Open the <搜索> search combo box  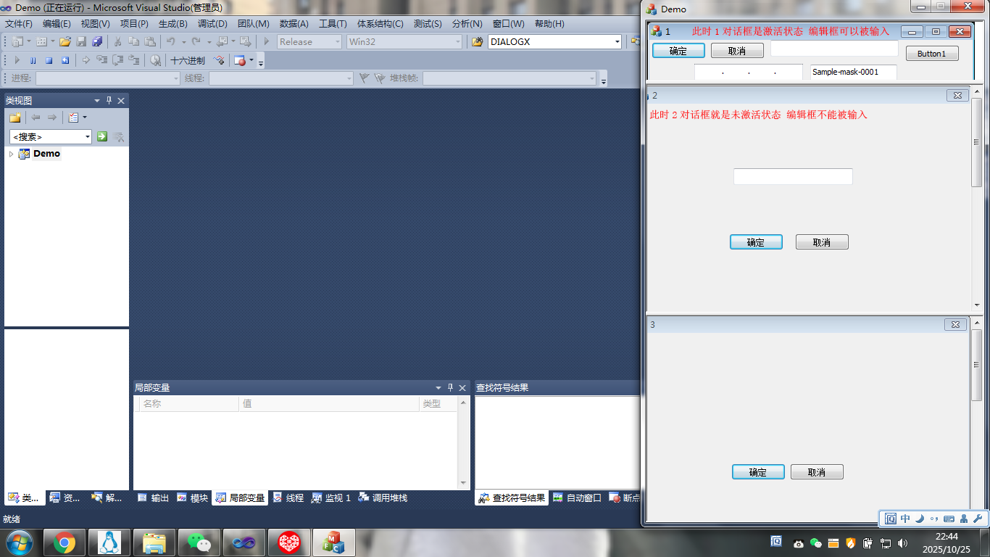(51, 136)
